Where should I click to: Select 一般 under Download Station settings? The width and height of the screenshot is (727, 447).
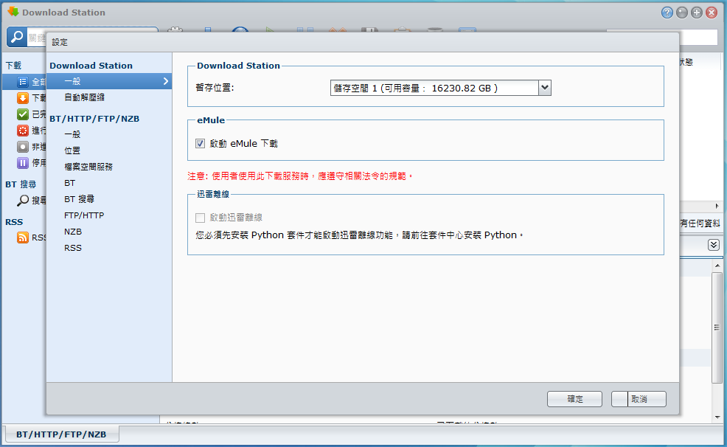109,81
